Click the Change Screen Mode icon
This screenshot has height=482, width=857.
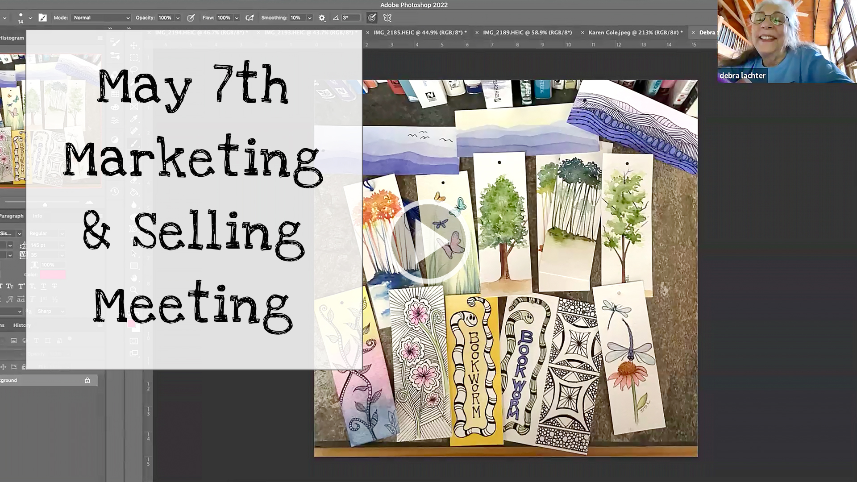click(133, 353)
